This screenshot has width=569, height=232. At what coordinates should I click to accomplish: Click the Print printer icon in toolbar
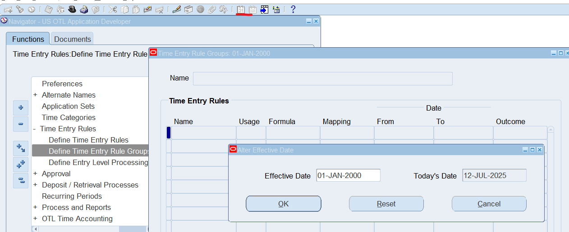84,9
